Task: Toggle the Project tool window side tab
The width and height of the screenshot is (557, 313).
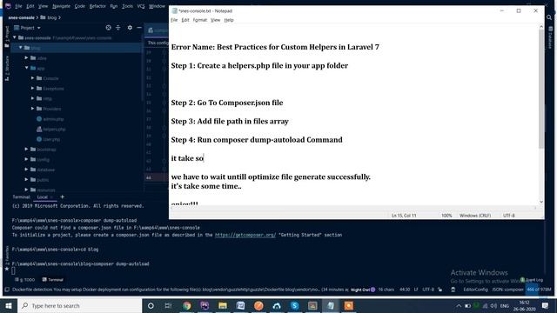Action: [x=7, y=37]
